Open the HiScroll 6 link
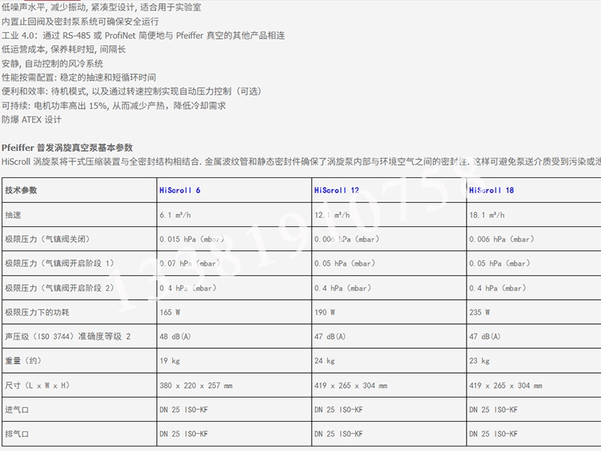This screenshot has height=451, width=601. click(x=180, y=190)
